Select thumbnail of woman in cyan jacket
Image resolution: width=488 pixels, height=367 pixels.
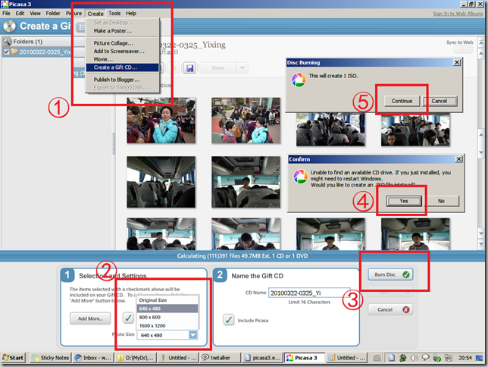[161, 121]
